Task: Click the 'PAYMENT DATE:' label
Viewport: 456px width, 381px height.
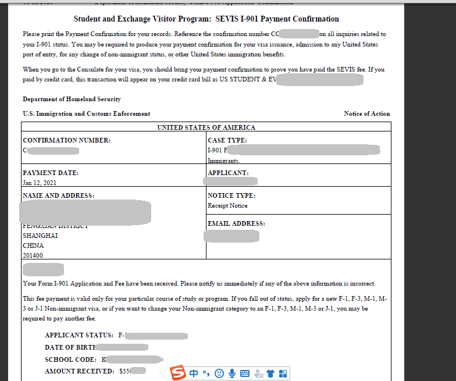Action: 51,173
